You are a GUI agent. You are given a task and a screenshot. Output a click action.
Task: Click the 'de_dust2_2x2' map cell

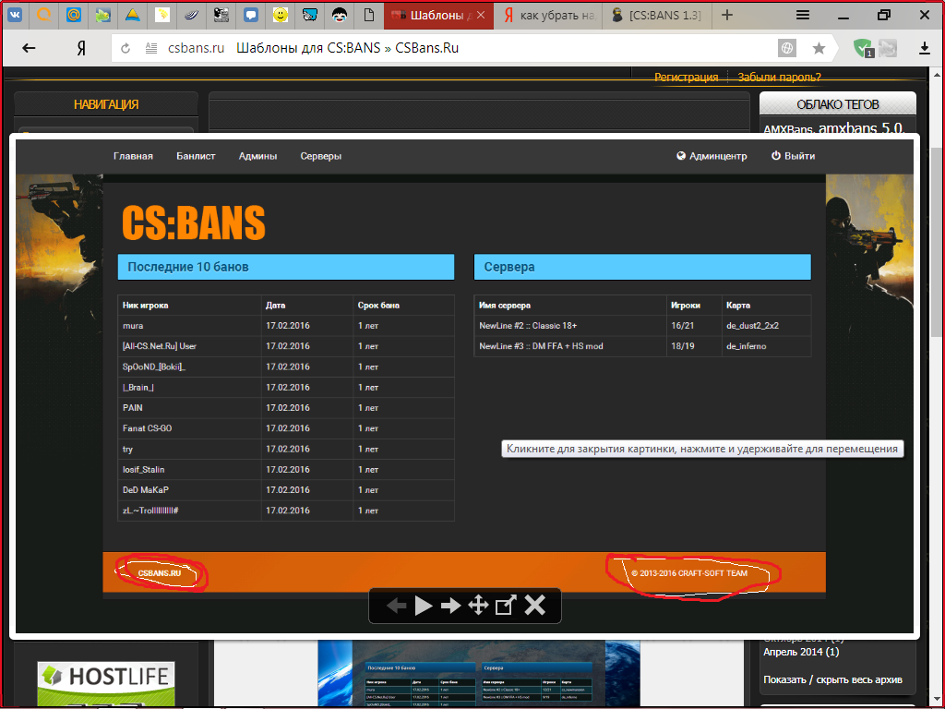[766, 326]
